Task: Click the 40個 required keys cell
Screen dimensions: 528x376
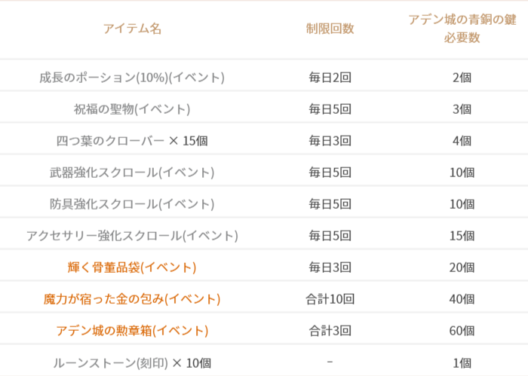Action: point(462,299)
